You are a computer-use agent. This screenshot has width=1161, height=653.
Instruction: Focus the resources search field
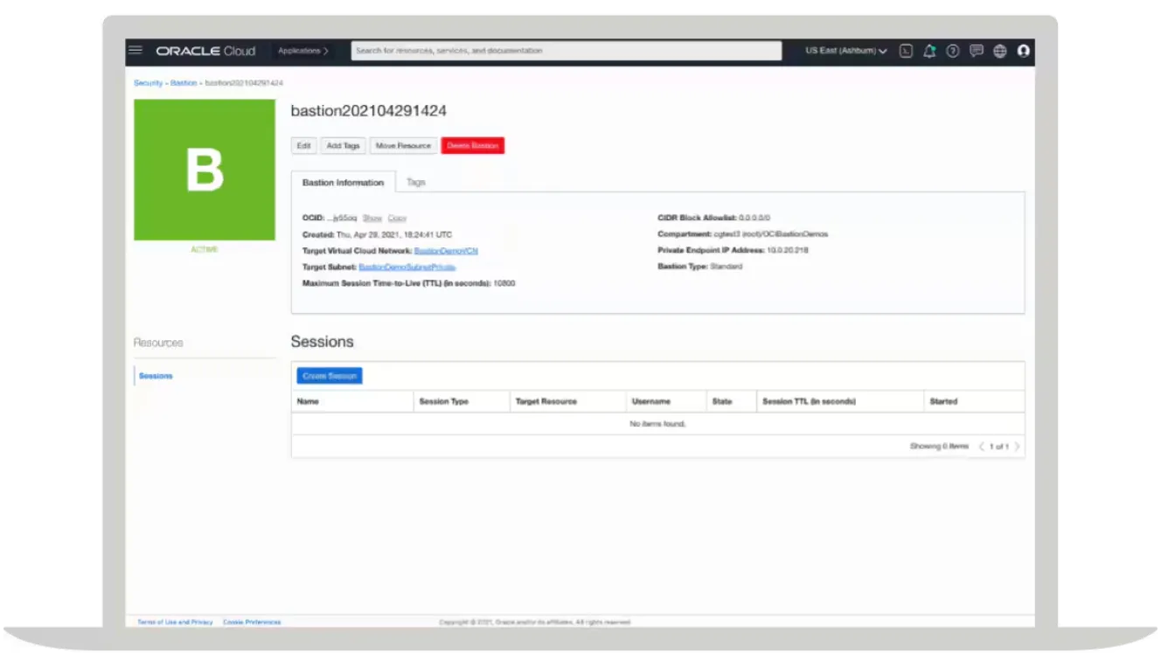tap(567, 51)
